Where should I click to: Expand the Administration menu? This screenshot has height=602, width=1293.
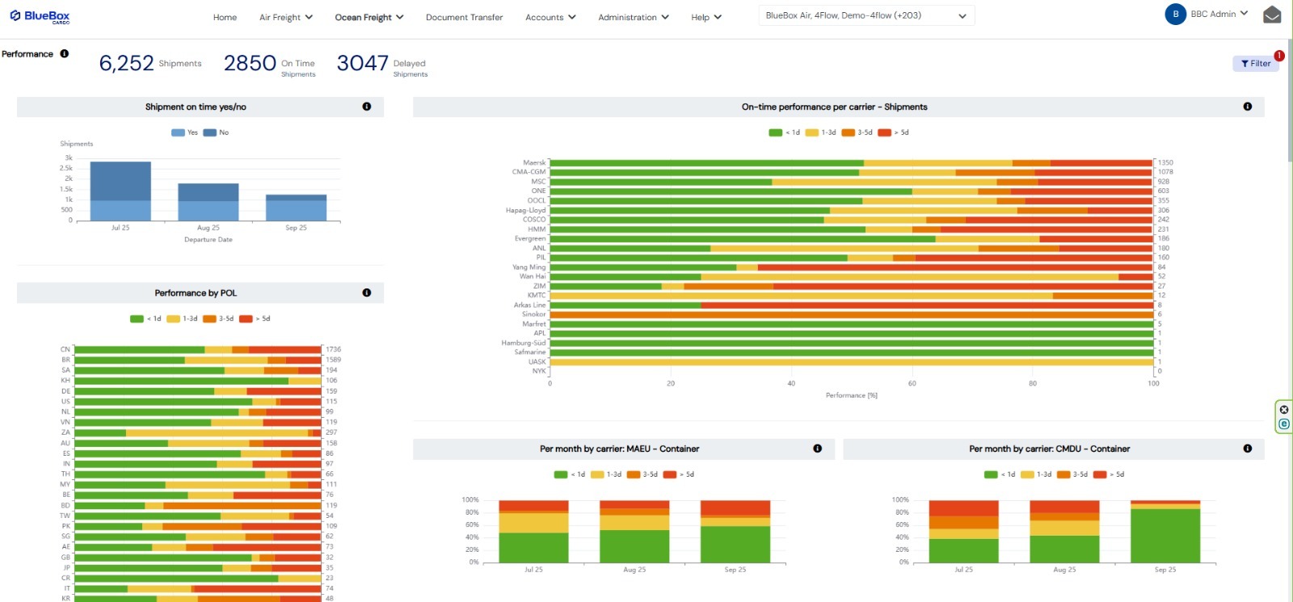click(x=633, y=17)
